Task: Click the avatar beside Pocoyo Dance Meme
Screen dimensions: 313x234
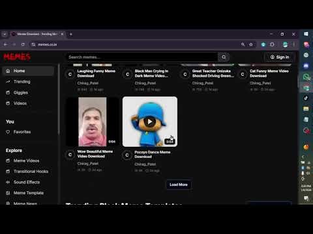Action: (x=127, y=155)
